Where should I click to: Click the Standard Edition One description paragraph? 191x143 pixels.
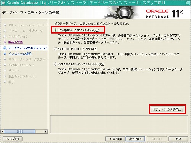pos(120,71)
